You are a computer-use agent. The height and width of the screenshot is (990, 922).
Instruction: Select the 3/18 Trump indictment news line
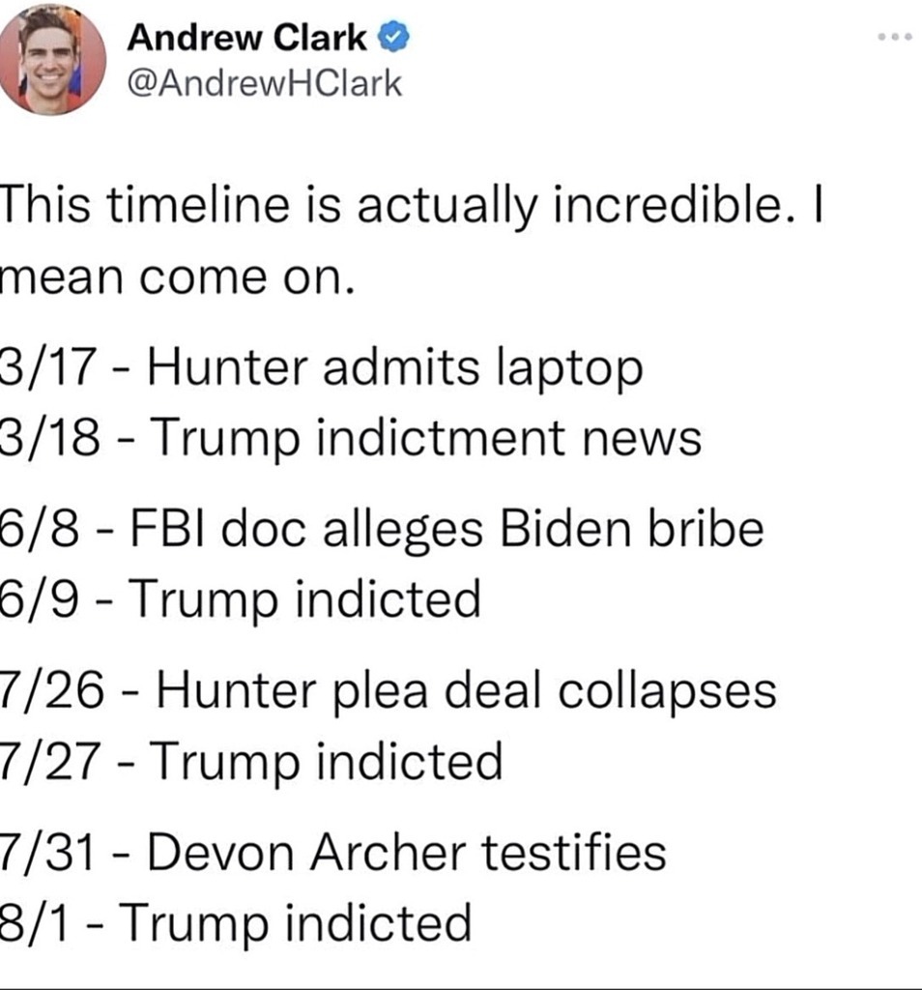350,439
